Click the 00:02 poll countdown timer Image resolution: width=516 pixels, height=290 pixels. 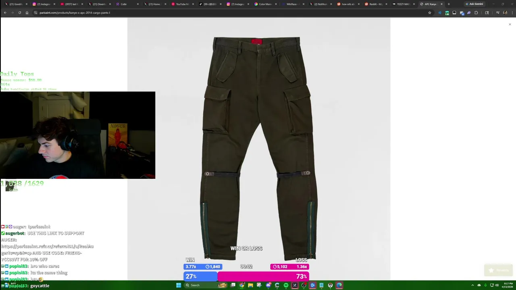(x=246, y=267)
